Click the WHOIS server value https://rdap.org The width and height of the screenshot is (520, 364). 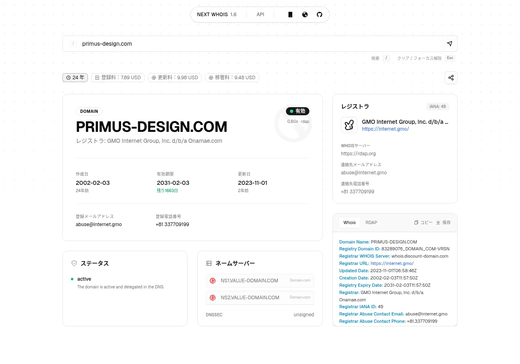click(358, 154)
